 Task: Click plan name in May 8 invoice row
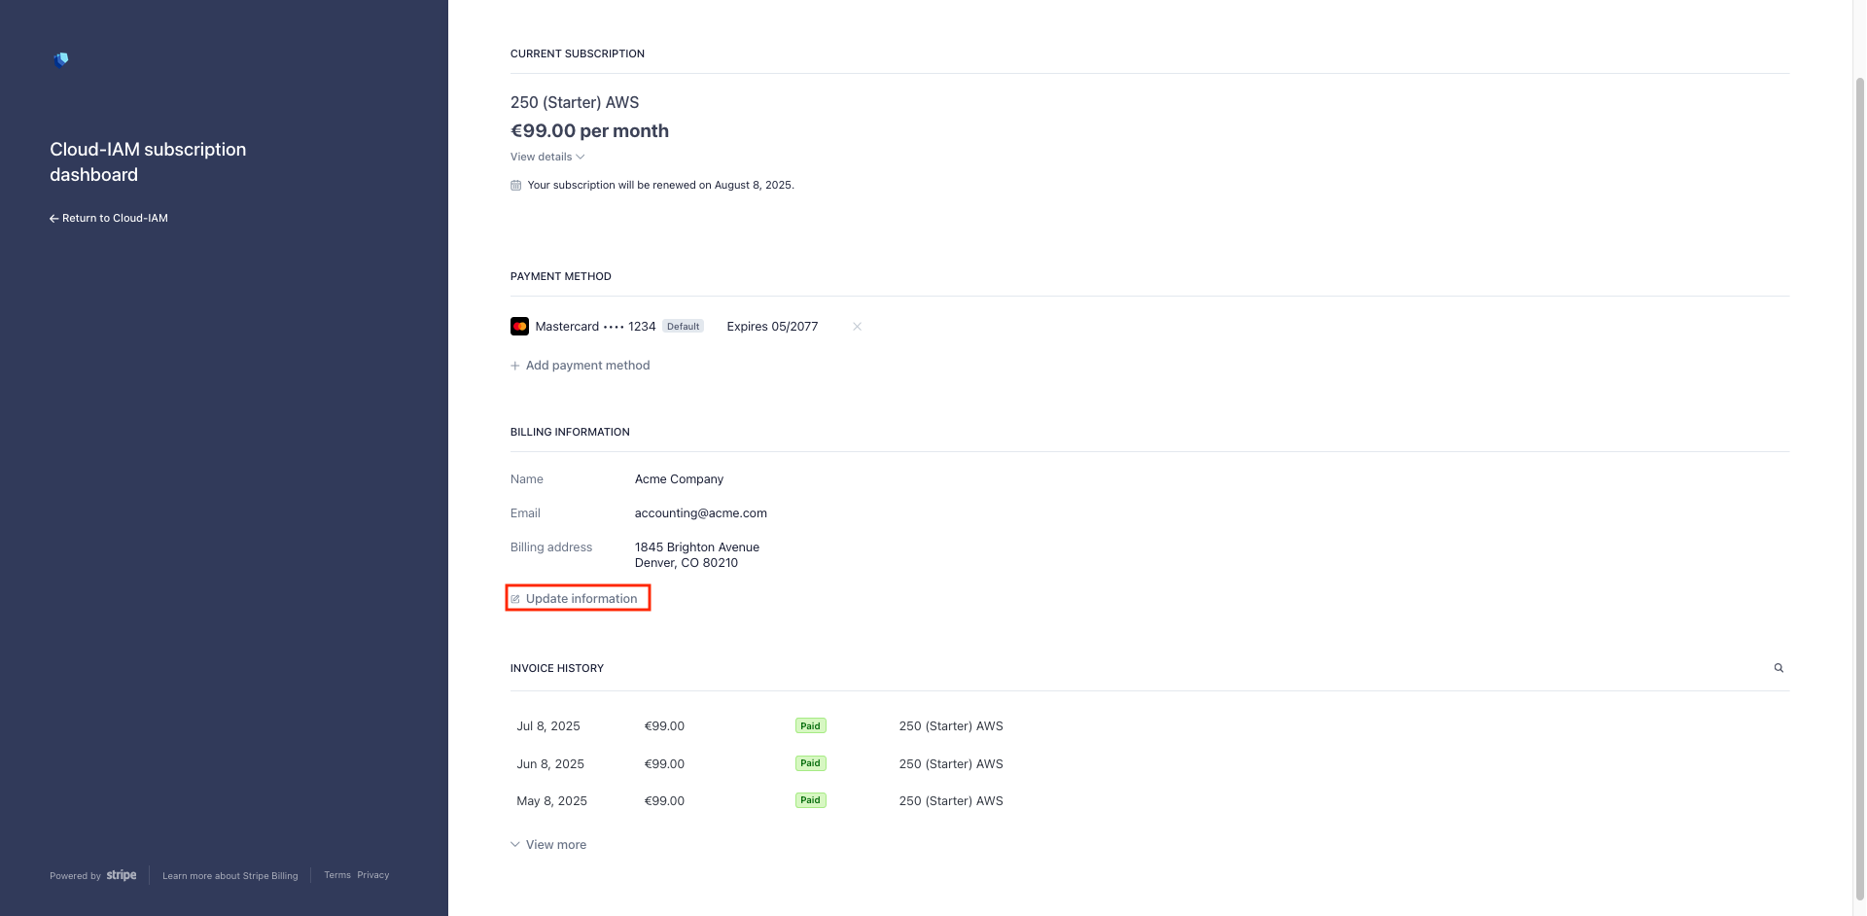click(x=951, y=801)
